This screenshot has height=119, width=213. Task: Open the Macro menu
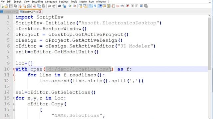(83, 2)
